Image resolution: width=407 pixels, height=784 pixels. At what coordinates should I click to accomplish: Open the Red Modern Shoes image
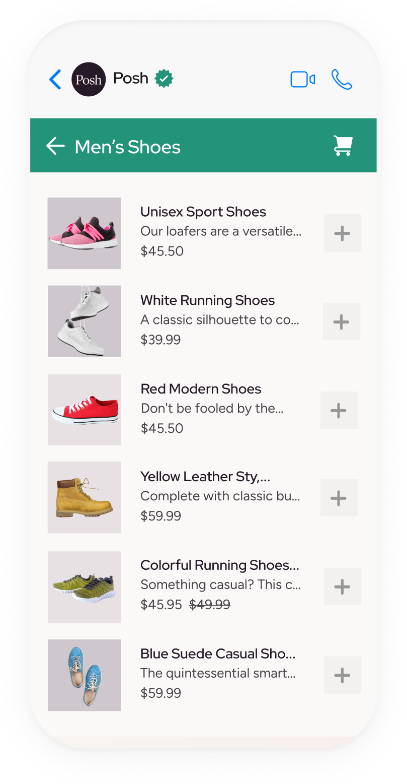(x=84, y=410)
